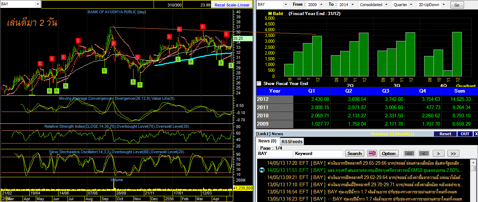478x202 pixels.
Task: Click the Q2 column header
Action: (348, 91)
